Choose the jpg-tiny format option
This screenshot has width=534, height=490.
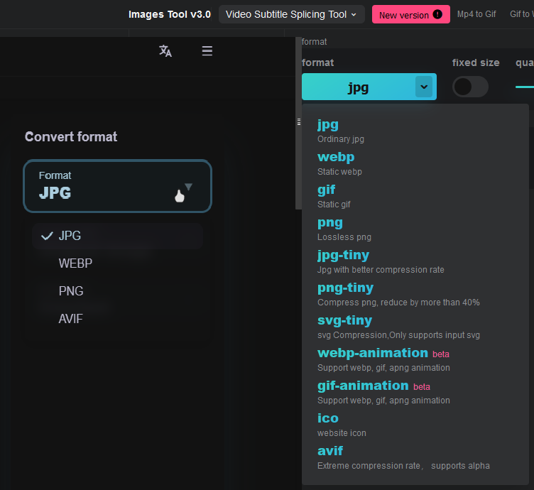point(415,261)
